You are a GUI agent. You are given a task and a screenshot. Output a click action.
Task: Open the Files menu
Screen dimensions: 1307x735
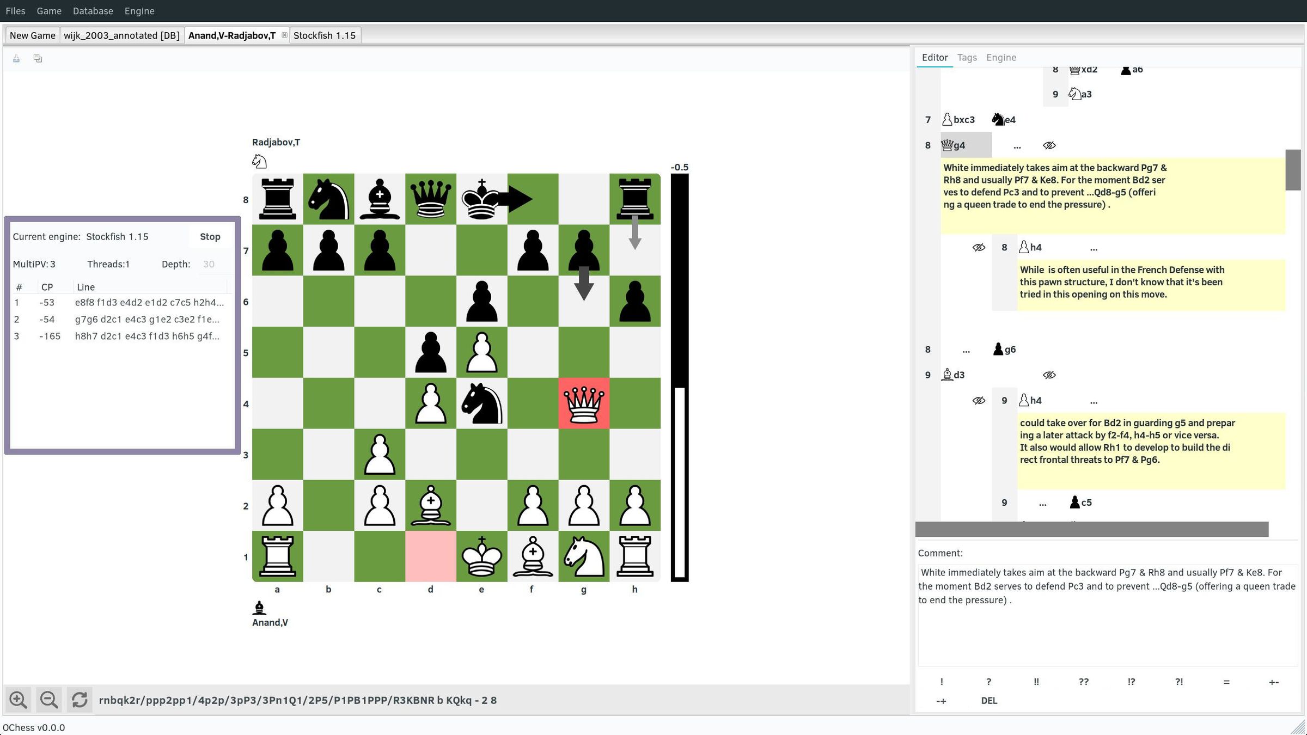(x=15, y=10)
